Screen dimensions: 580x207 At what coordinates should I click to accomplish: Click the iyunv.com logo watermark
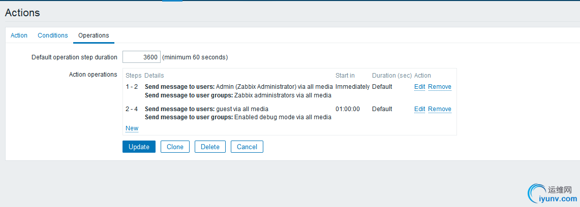pos(553,193)
